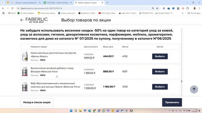
Task: Open a new browser tab
Action: click(107, 3)
